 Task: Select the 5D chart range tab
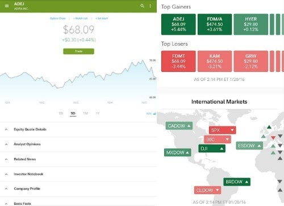pos(73,113)
